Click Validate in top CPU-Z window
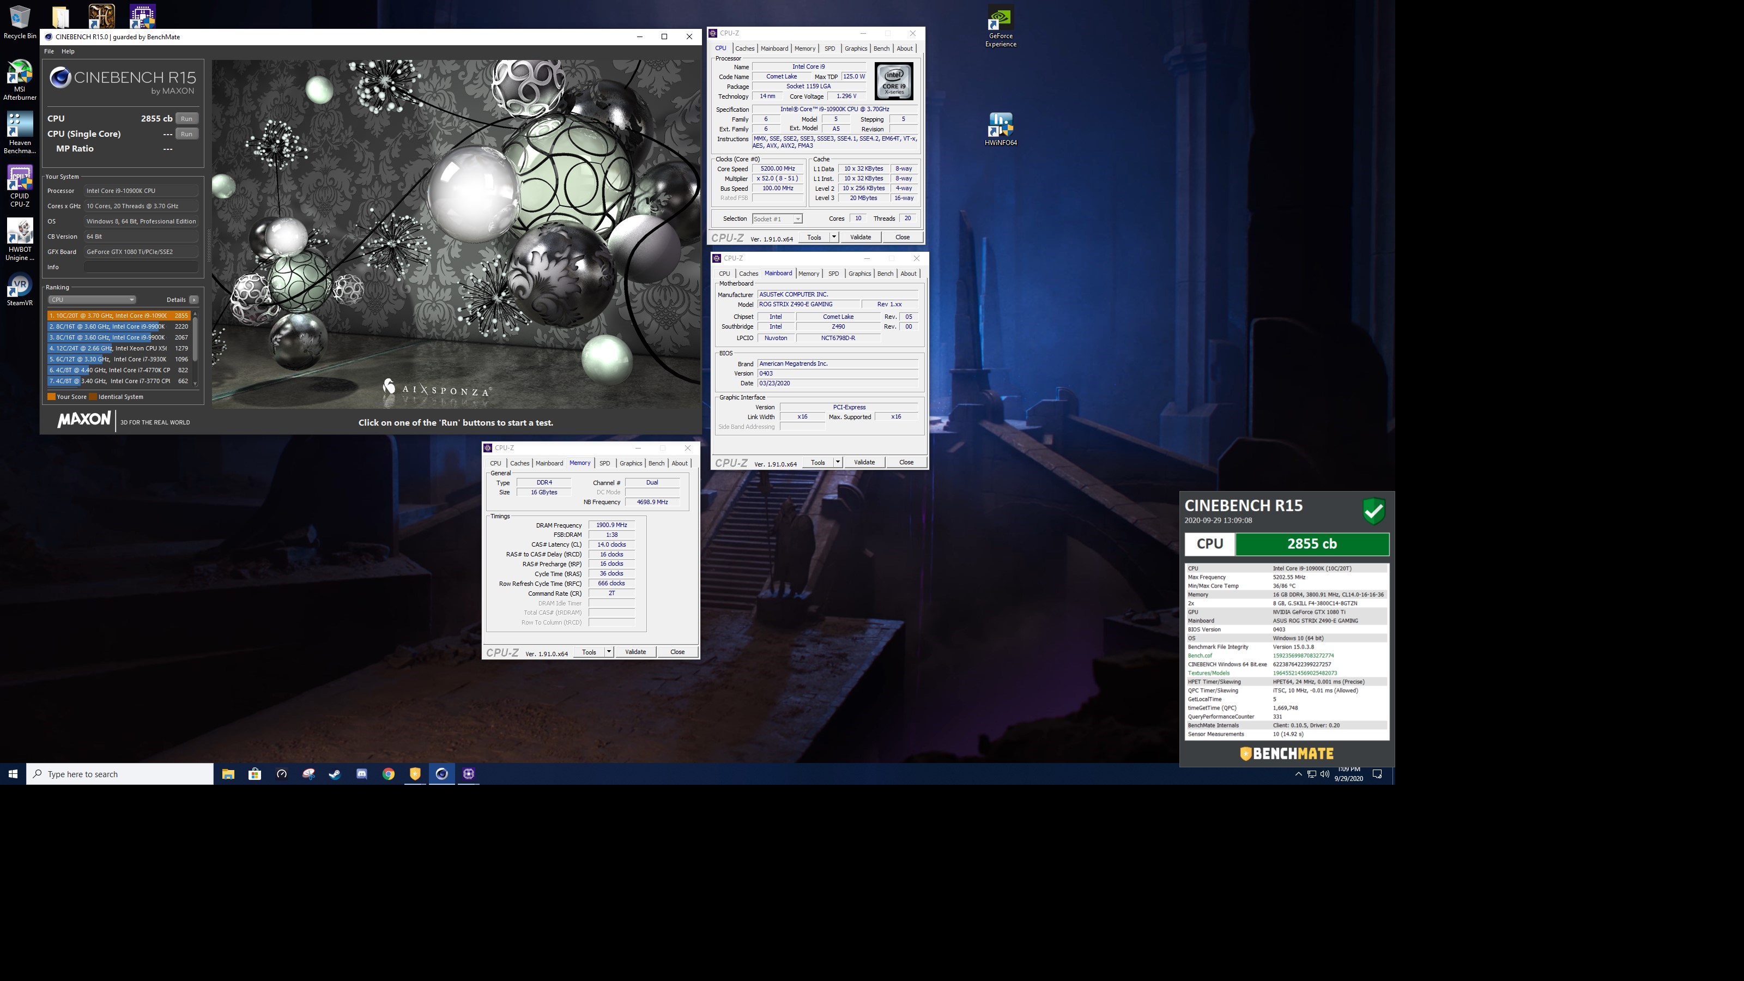 [861, 238]
